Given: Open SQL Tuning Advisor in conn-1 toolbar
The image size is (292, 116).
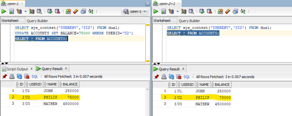Looking at the screenshot, I should pyautogui.click(x=39, y=11).
